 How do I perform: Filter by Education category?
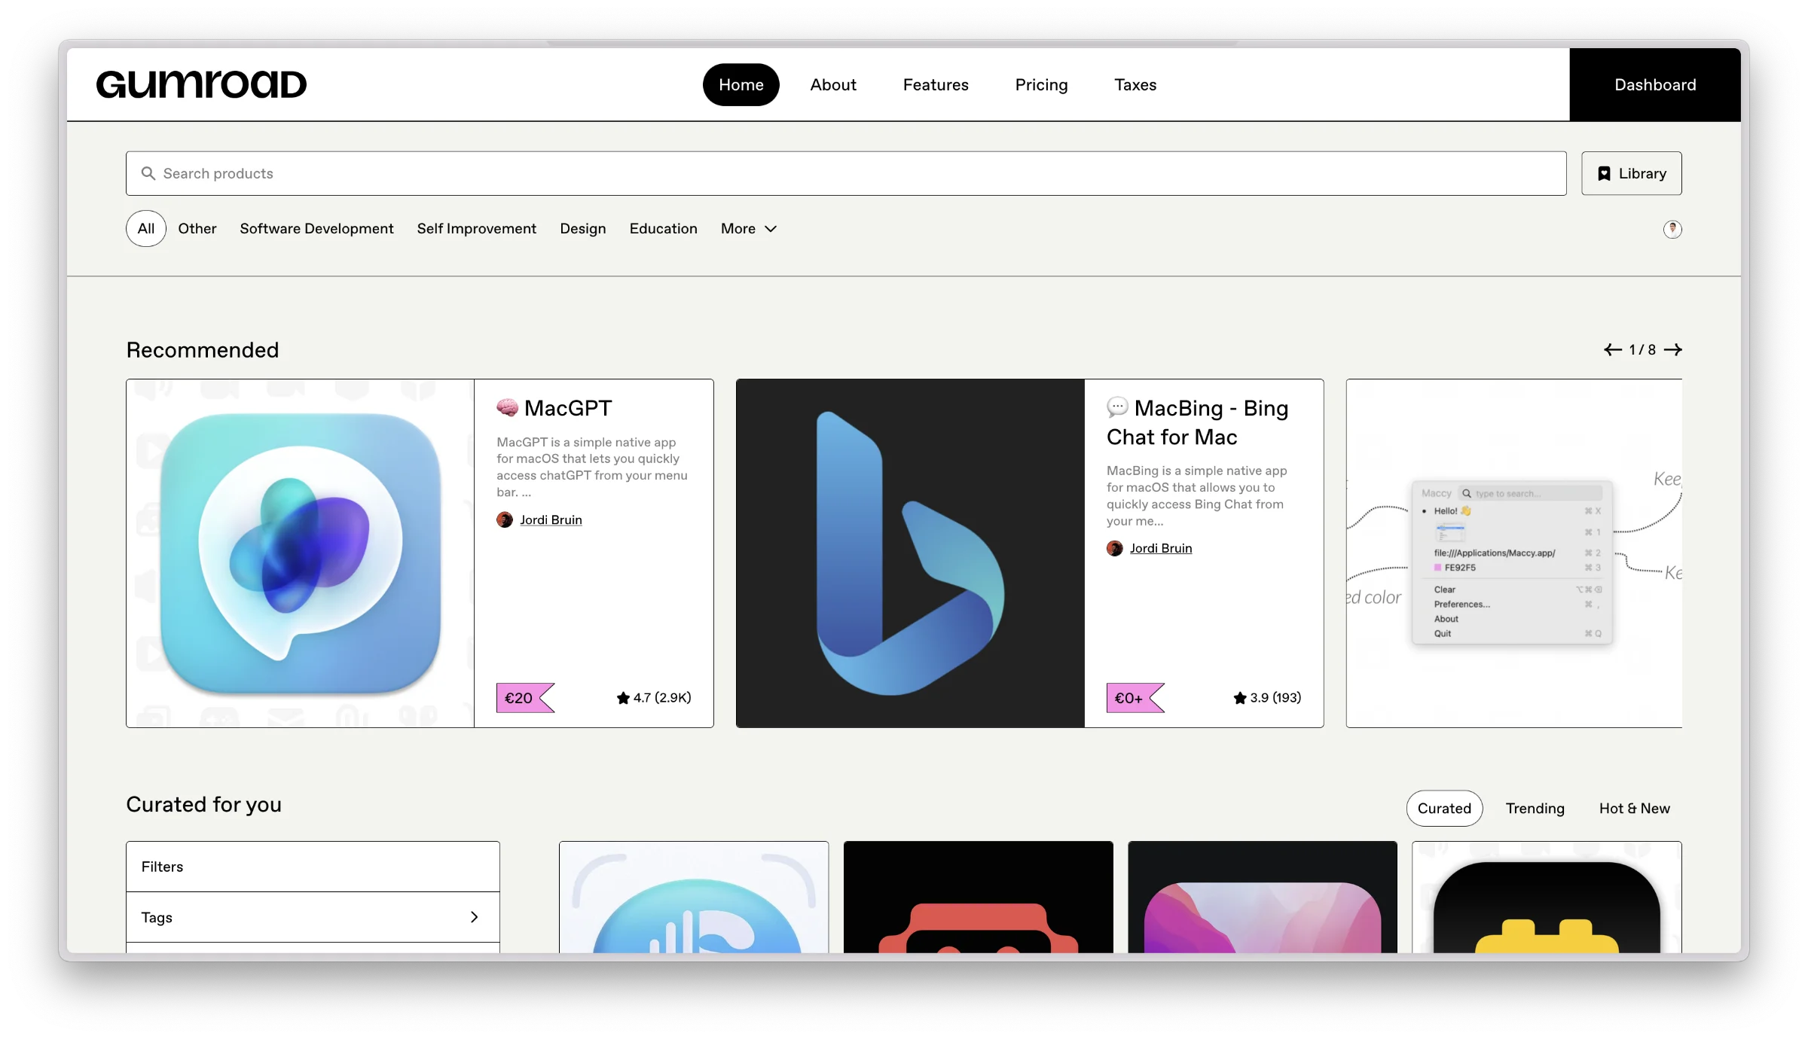point(663,228)
